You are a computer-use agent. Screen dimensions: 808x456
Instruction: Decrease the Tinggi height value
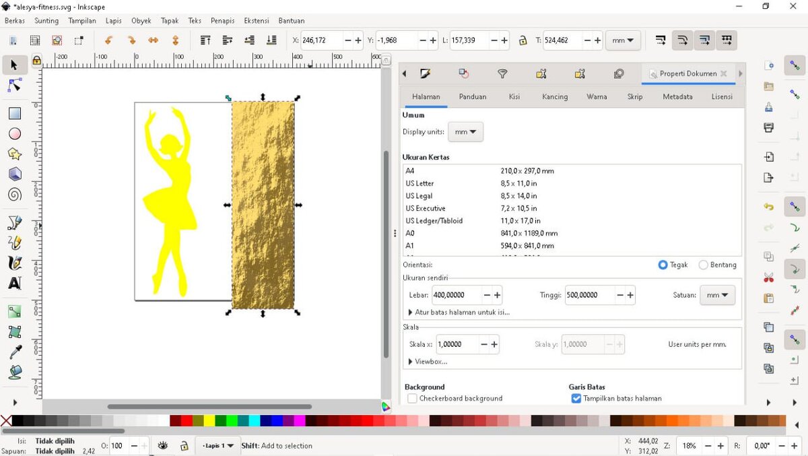619,295
